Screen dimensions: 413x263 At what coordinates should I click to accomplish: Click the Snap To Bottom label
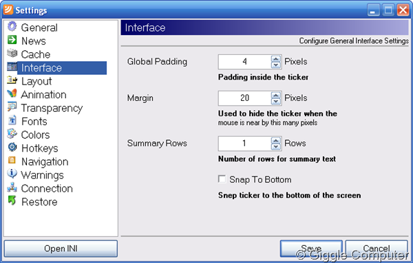point(260,179)
